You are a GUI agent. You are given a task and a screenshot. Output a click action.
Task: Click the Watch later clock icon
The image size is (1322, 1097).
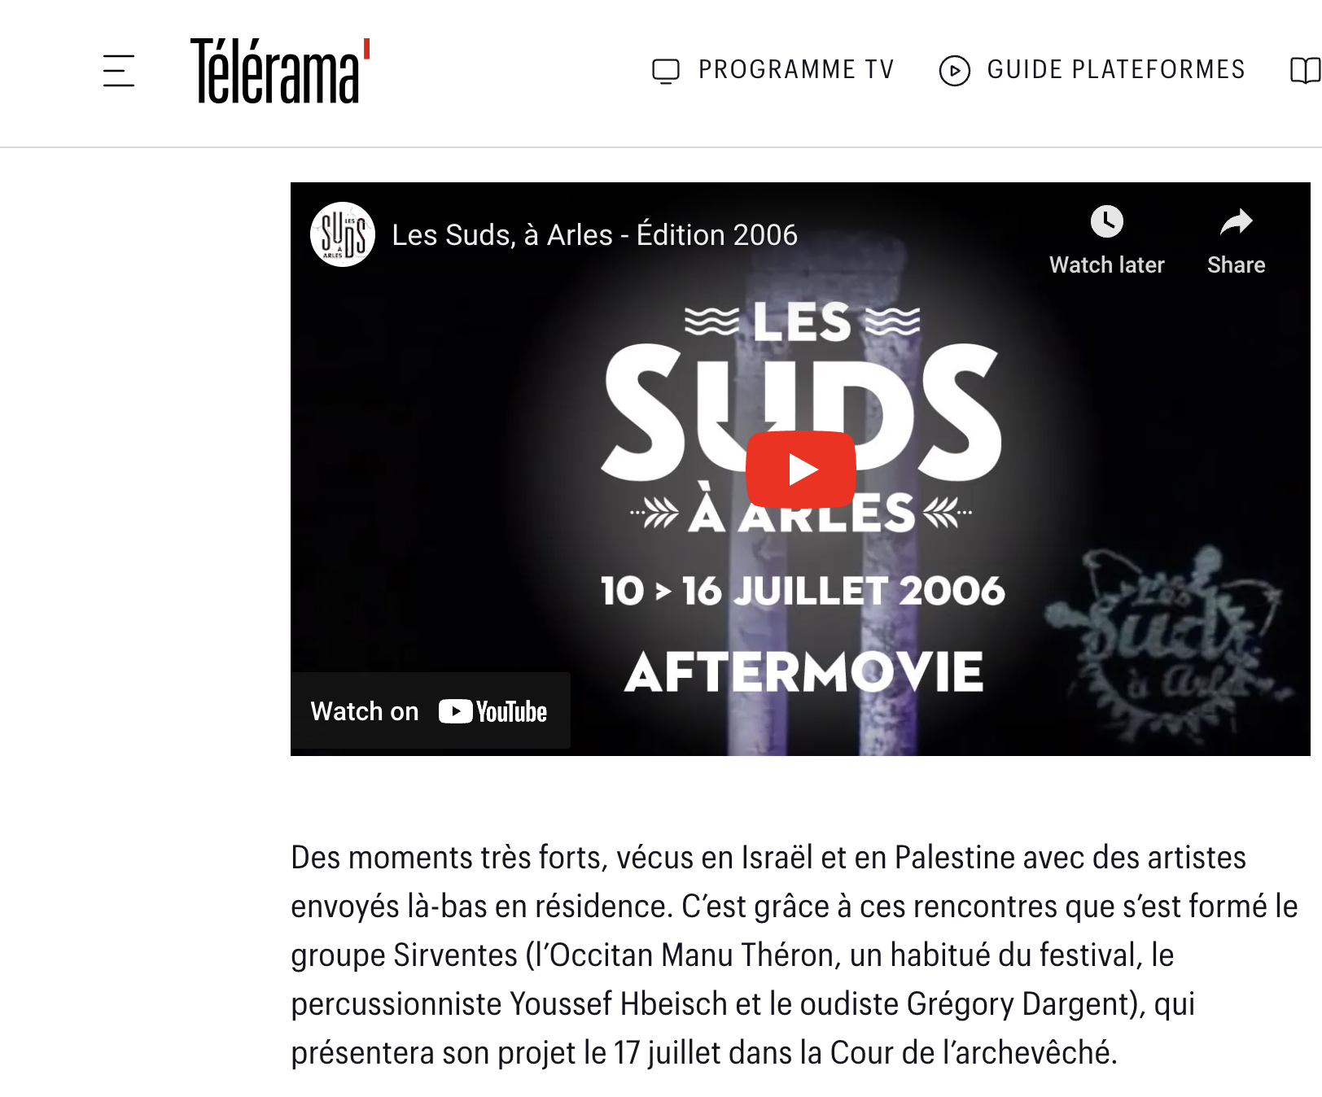pyautogui.click(x=1107, y=221)
